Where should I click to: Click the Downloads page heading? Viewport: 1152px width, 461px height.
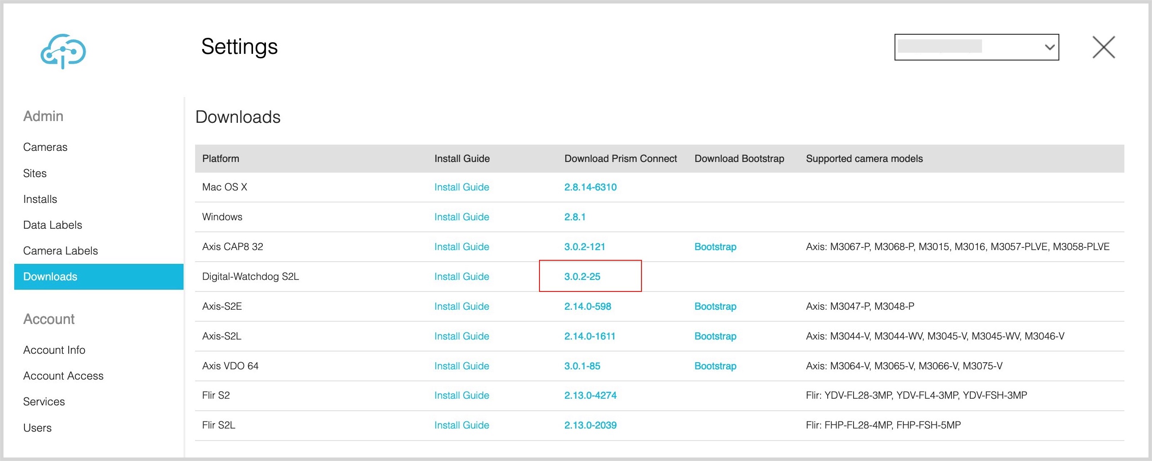[x=238, y=117]
